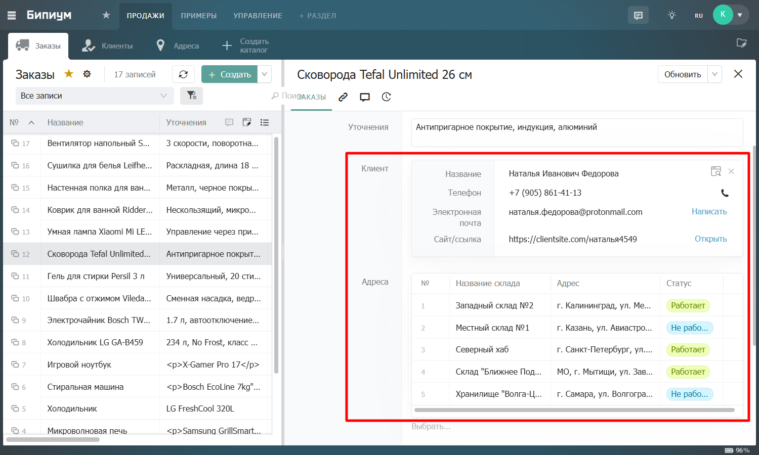Click the orders list vertical scrollbar
759x455 pixels.
point(276,255)
